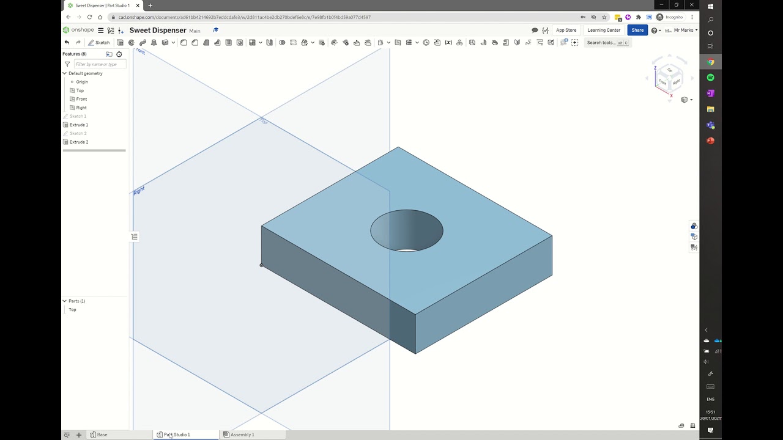Select the Mirror tool
The width and height of the screenshot is (783, 440).
pyautogui.click(x=270, y=43)
